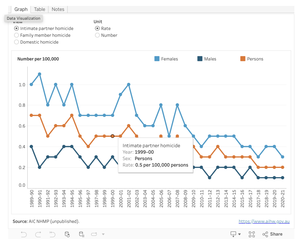The width and height of the screenshot is (301, 246).
Task: Select the Domestic homicide view
Action: click(x=16, y=42)
